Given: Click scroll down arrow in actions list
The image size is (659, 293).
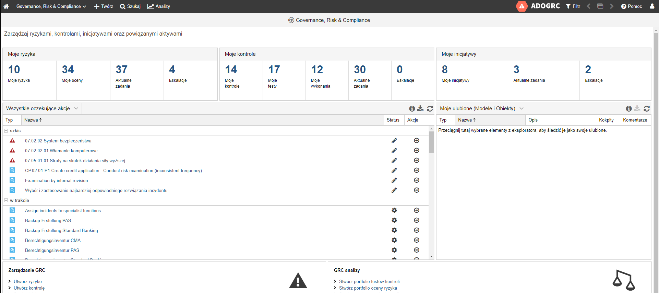Looking at the screenshot, I should [x=431, y=256].
